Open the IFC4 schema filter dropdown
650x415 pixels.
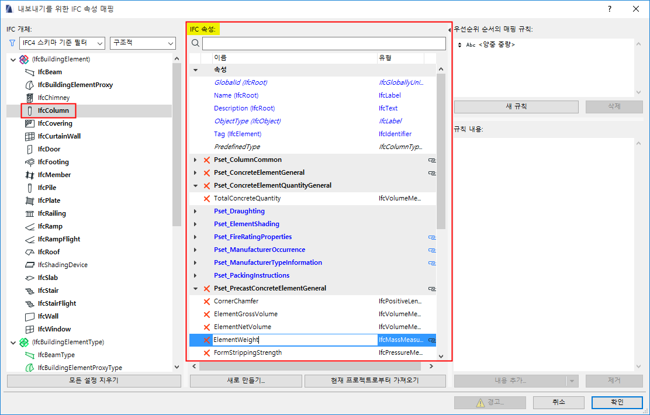pos(62,43)
